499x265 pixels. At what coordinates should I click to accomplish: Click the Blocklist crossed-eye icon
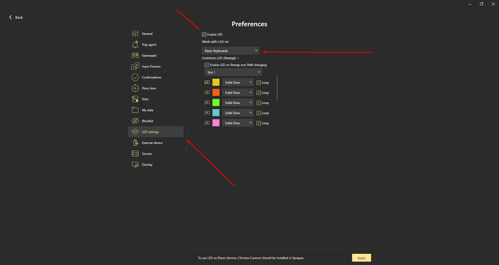click(135, 121)
